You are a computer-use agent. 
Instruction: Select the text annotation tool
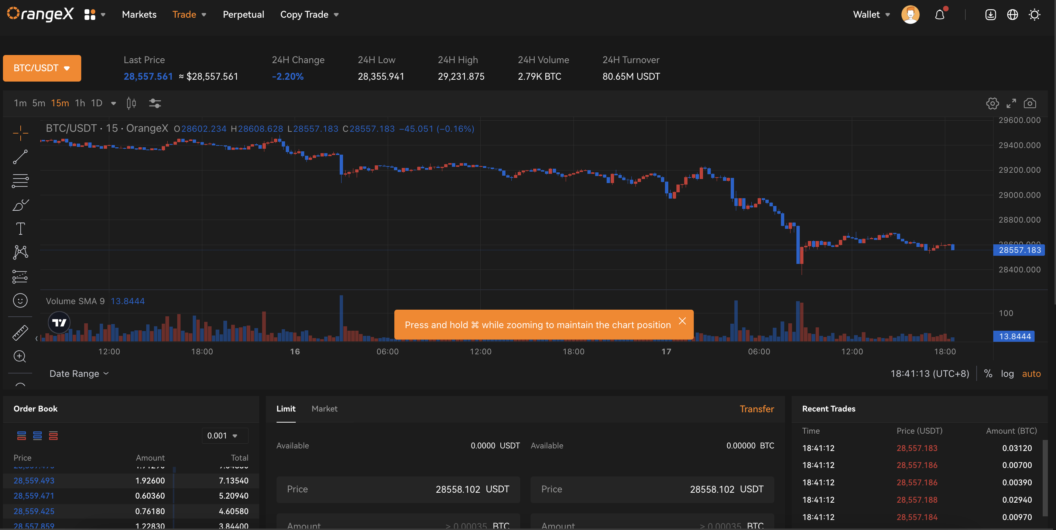pyautogui.click(x=20, y=228)
